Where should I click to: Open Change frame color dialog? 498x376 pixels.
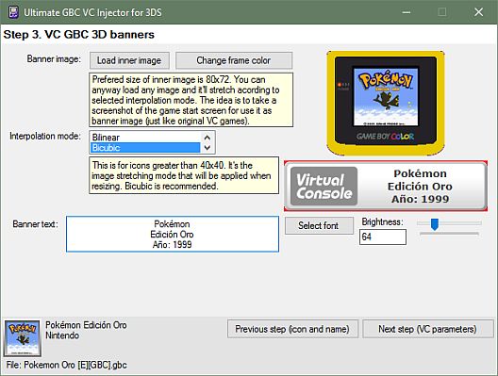(234, 60)
